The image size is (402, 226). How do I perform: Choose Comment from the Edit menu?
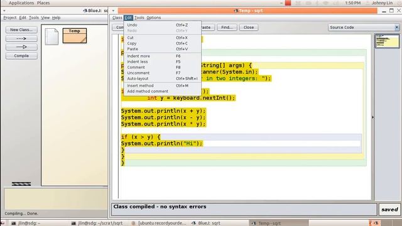click(162, 67)
